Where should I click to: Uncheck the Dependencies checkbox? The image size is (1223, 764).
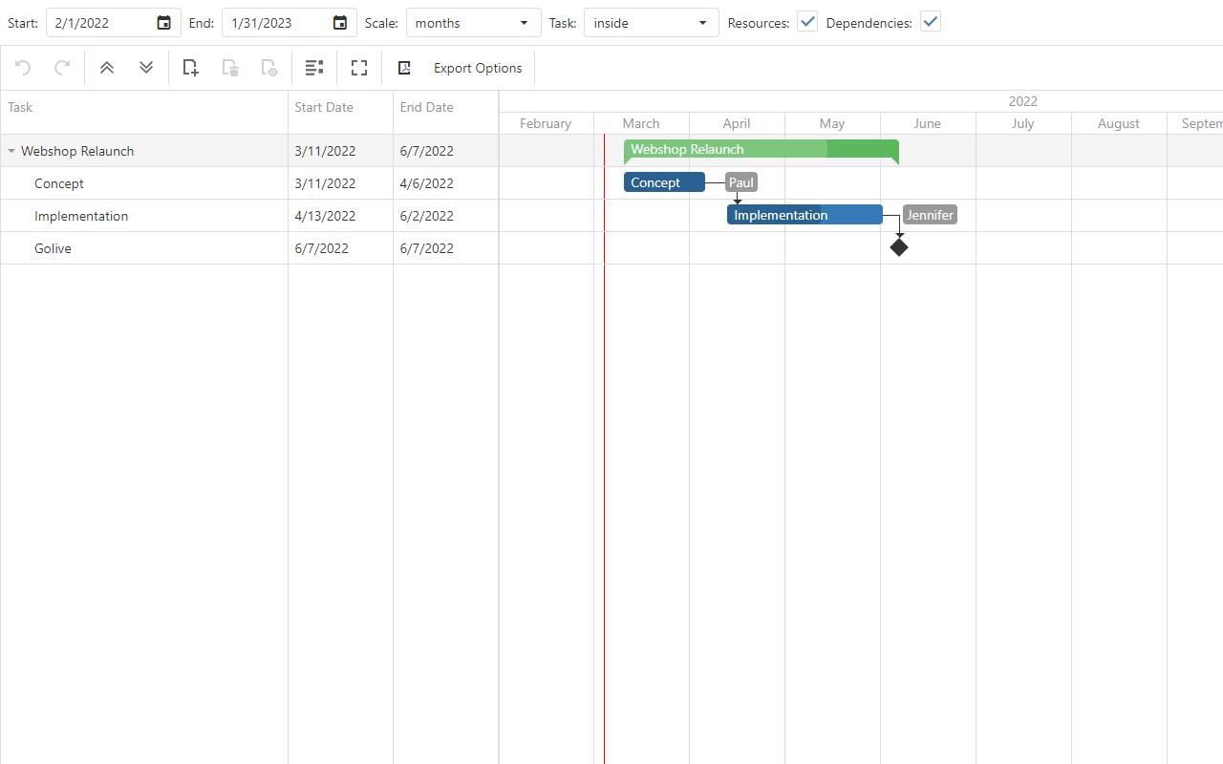[930, 19]
